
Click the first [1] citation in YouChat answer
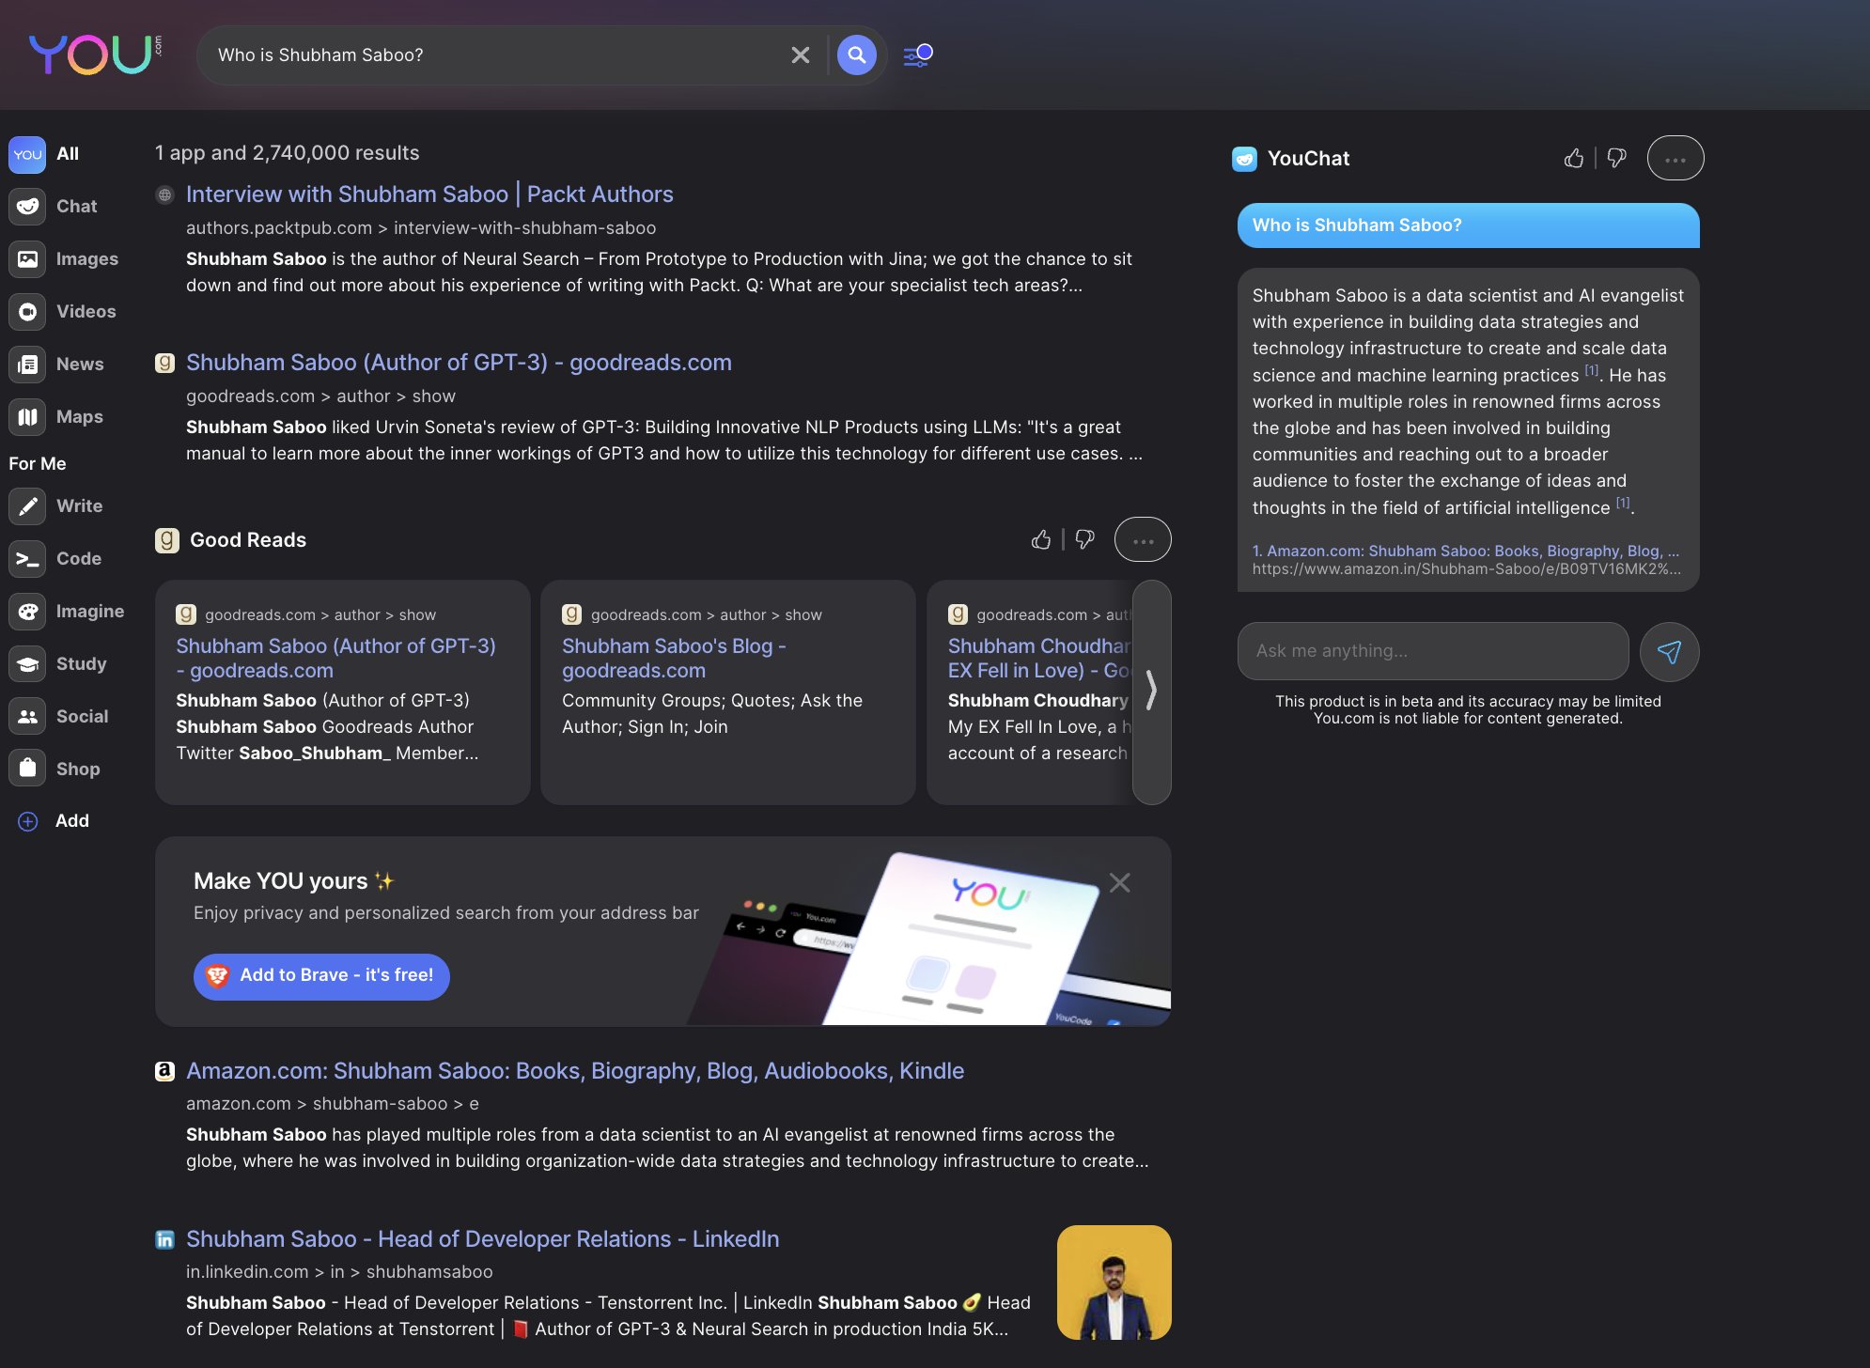click(1592, 370)
